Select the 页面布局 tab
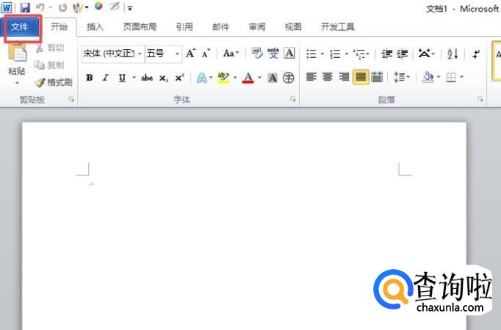The image size is (501, 330). pos(140,27)
